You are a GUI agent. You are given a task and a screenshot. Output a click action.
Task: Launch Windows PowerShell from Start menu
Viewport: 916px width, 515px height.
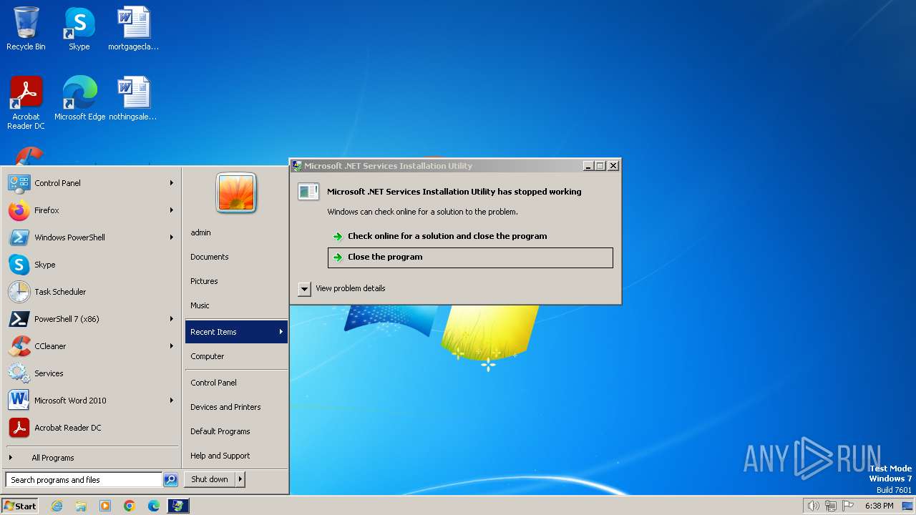91,237
